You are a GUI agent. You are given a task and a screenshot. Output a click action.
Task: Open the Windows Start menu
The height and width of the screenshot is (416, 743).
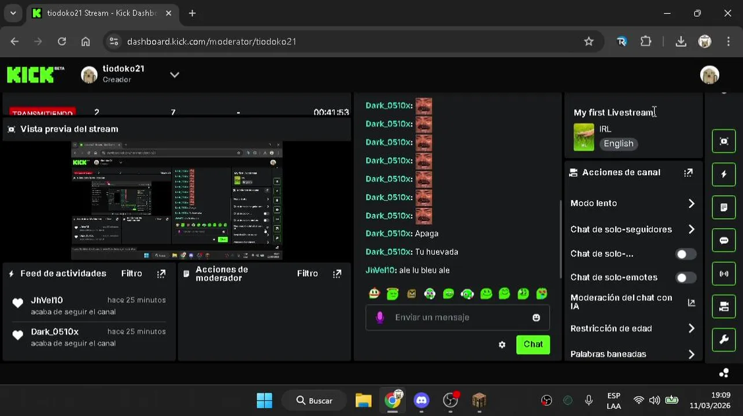pos(264,400)
